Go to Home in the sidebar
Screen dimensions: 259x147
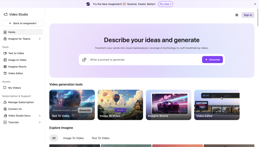(x=22, y=32)
